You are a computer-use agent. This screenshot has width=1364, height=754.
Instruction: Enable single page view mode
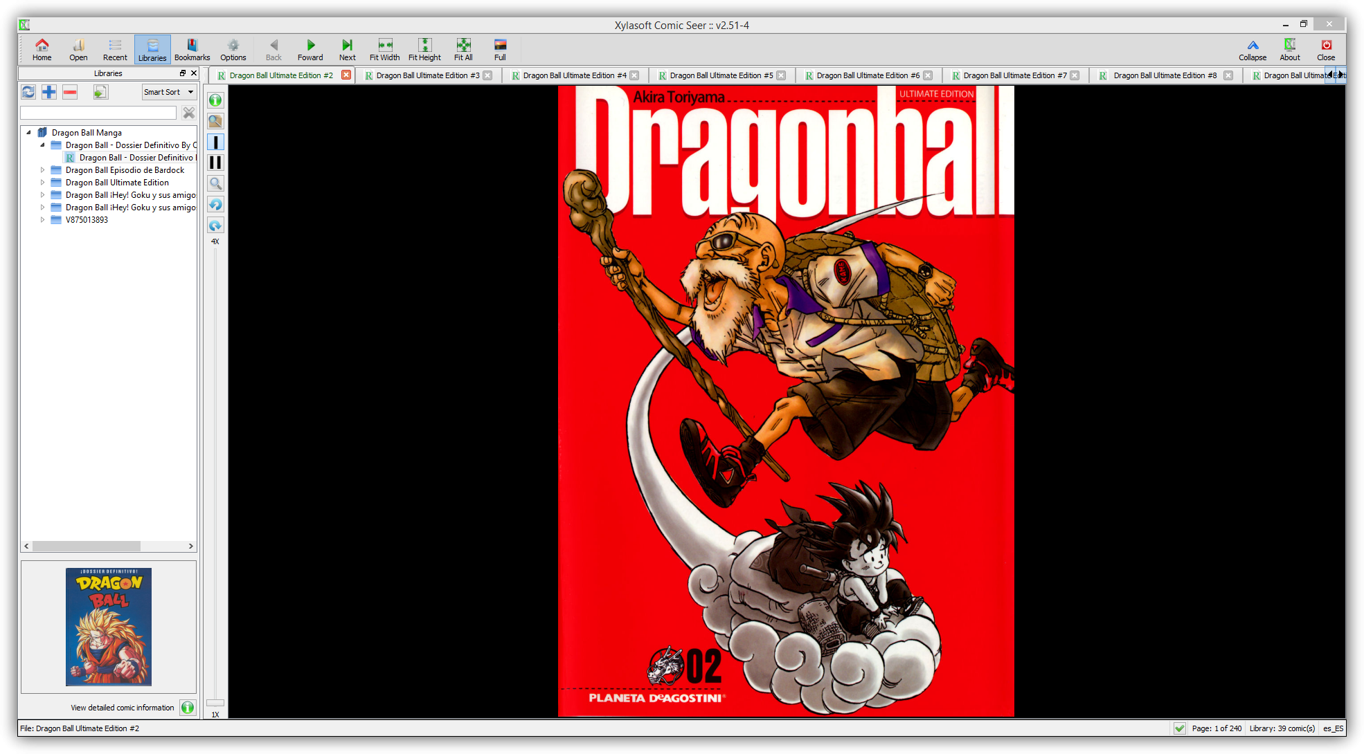(215, 142)
